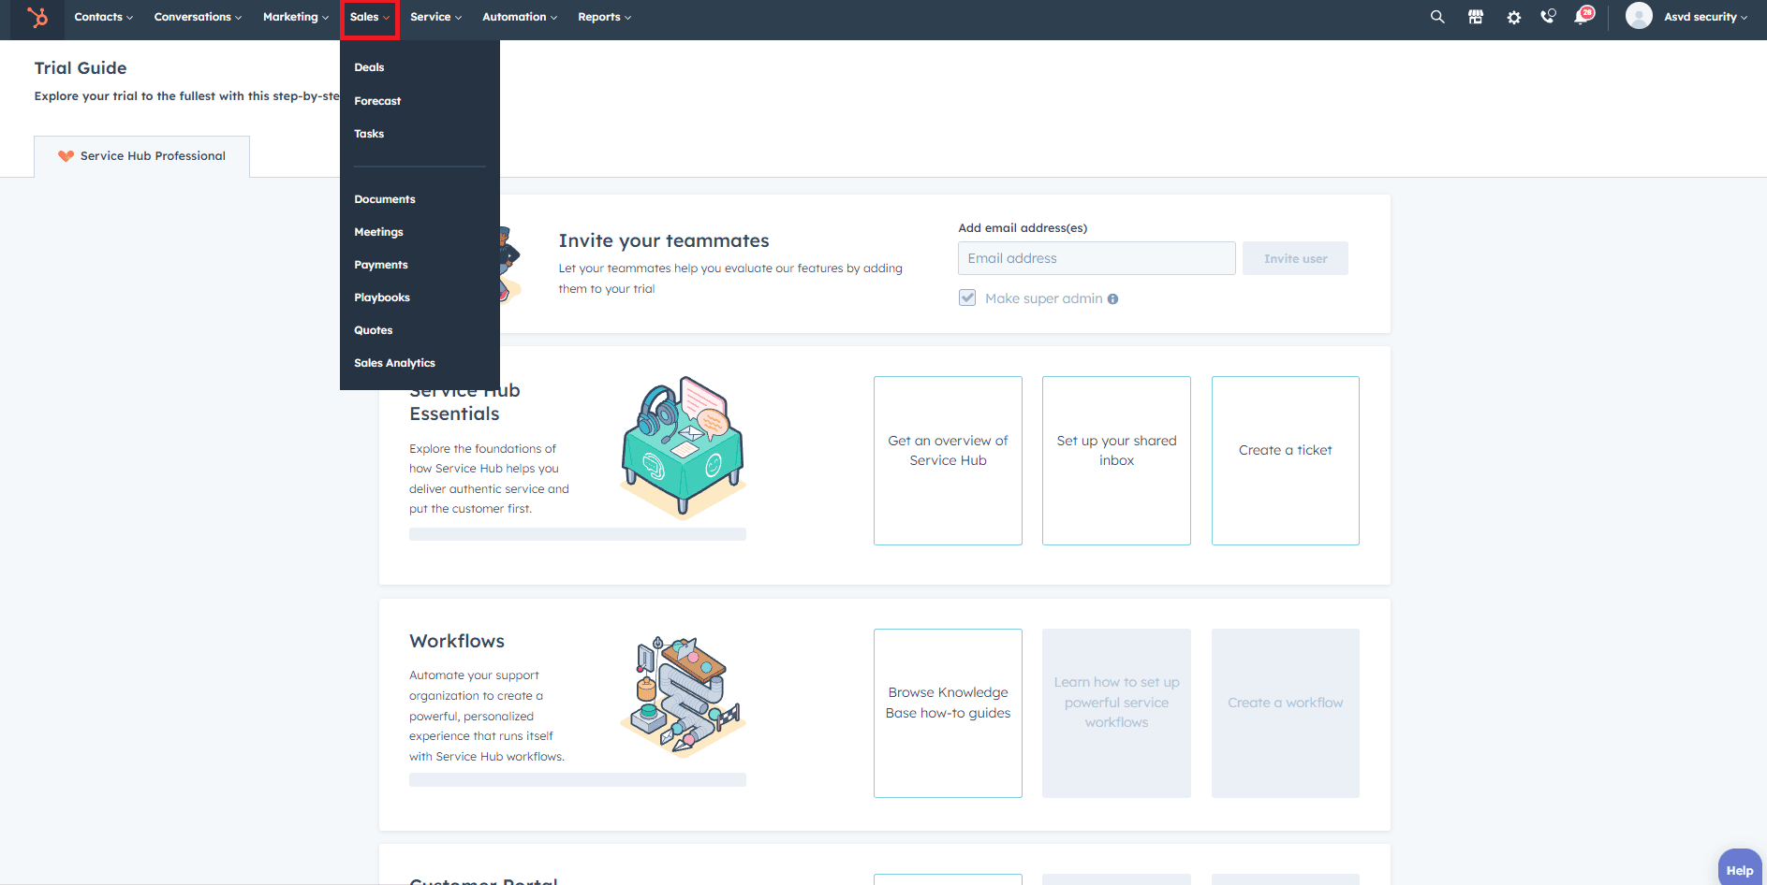Toggle the Make super admin checkbox
Viewport: 1767px width, 885px height.
[x=967, y=297]
